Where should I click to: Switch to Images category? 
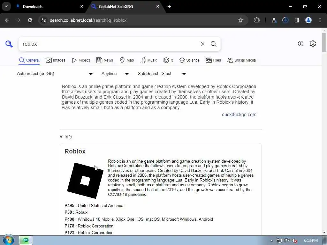(x=56, y=60)
